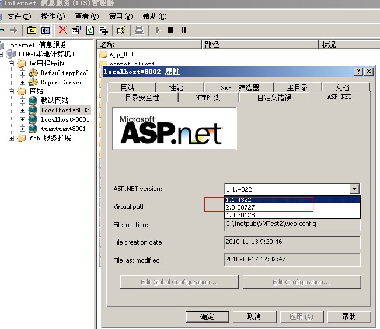380x329 pixels.
Task: Click the export list toolbar icon
Action: 103,30
